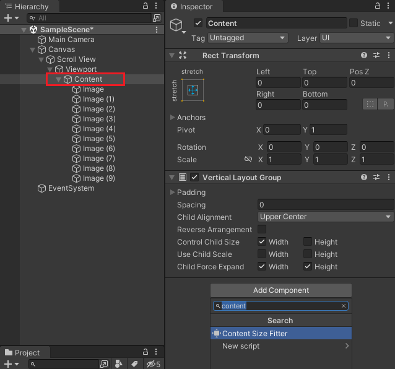Click the component search field

point(280,306)
